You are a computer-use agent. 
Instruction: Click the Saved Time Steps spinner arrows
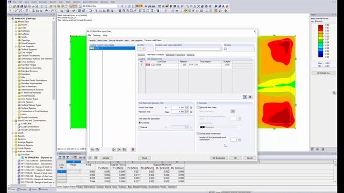point(187,108)
